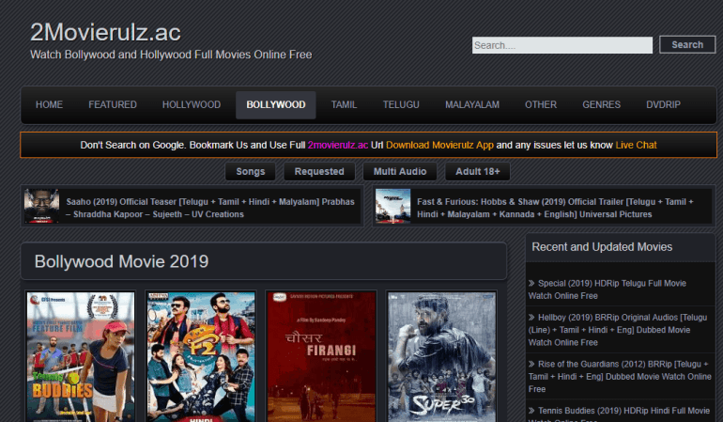Select the BOLLYWOOD navigation tab
The width and height of the screenshot is (723, 422).
pos(275,104)
